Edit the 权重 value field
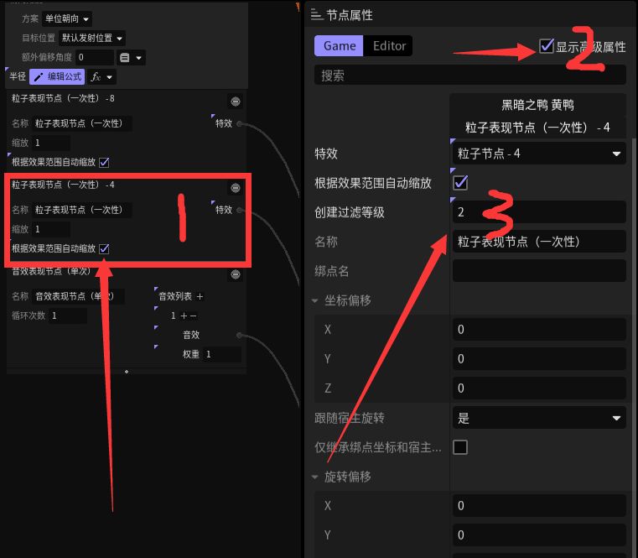Screen dimensions: 638x558 pos(222,354)
